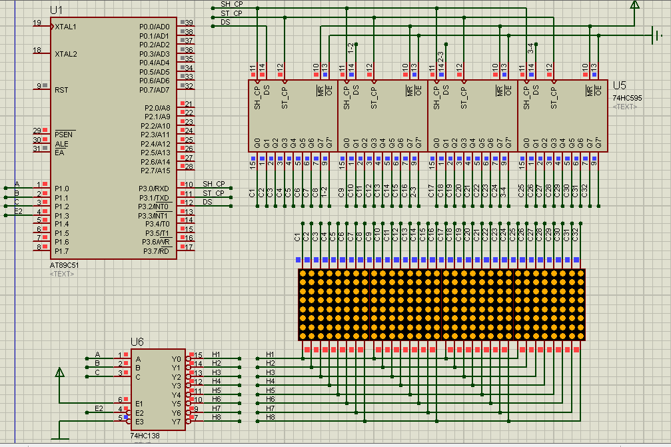Click the XTAL1 pin 19 on U1
Screen dimensions: 671x447
pyautogui.click(x=40, y=26)
